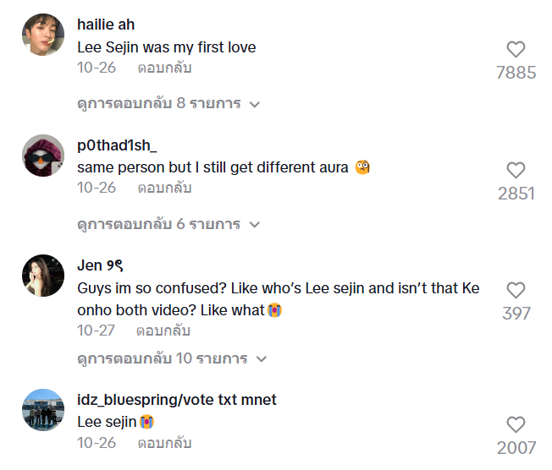Tap the heart on Jen's comment
The height and width of the screenshot is (470, 552).
pyautogui.click(x=516, y=291)
